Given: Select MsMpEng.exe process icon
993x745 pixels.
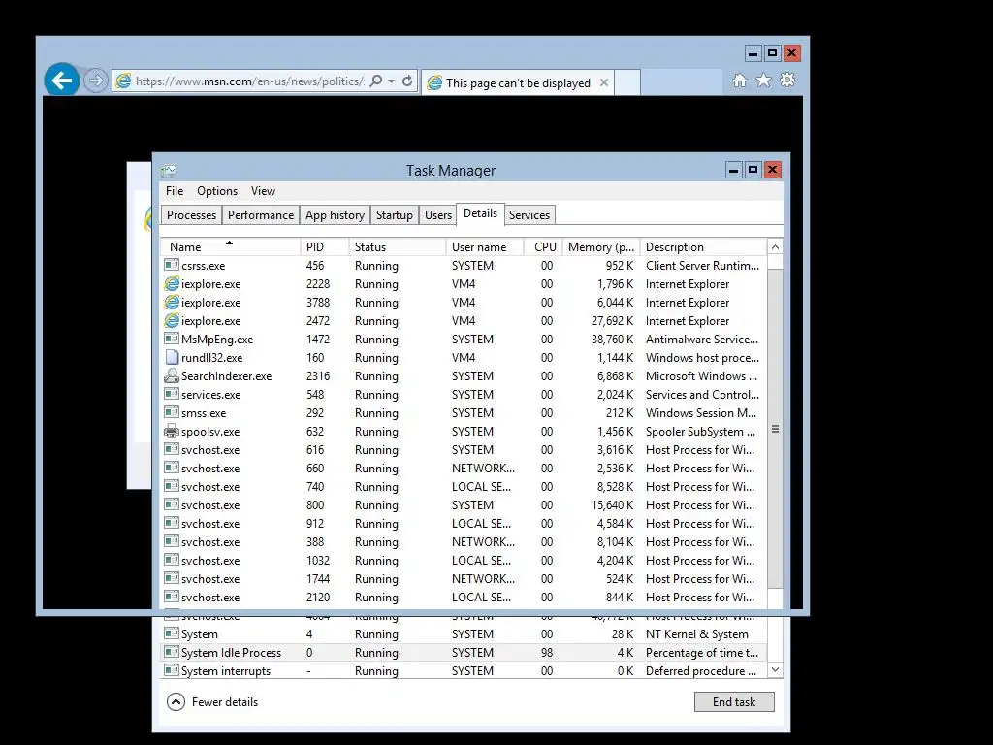Looking at the screenshot, I should click(x=171, y=339).
